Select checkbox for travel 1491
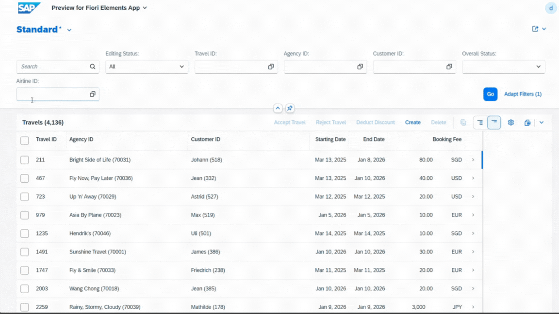The image size is (559, 314). click(x=25, y=251)
